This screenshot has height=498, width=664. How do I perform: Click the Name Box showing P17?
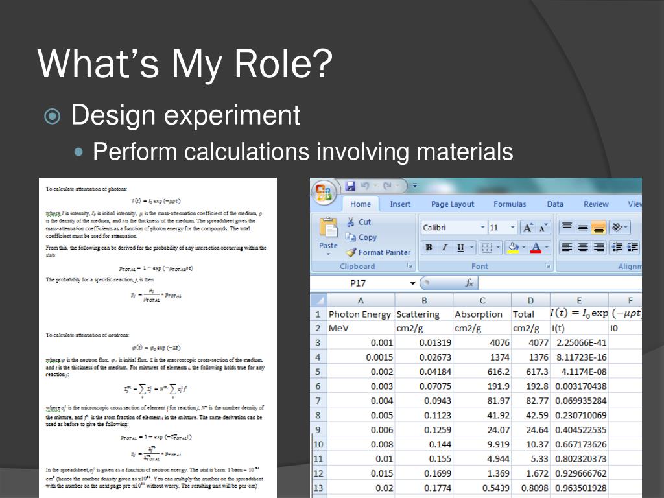coord(359,283)
